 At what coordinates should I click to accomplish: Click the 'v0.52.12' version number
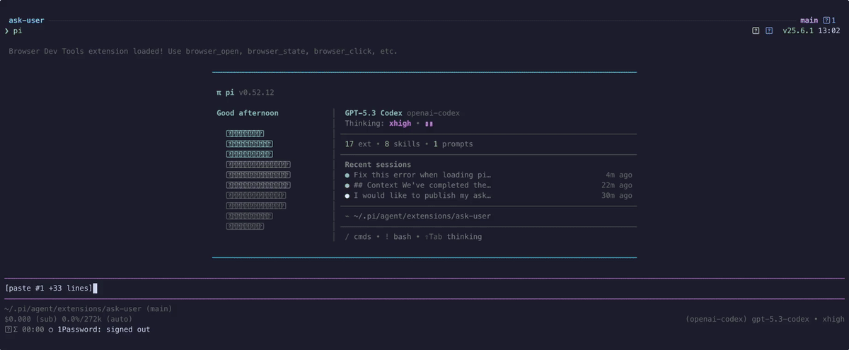tap(257, 93)
